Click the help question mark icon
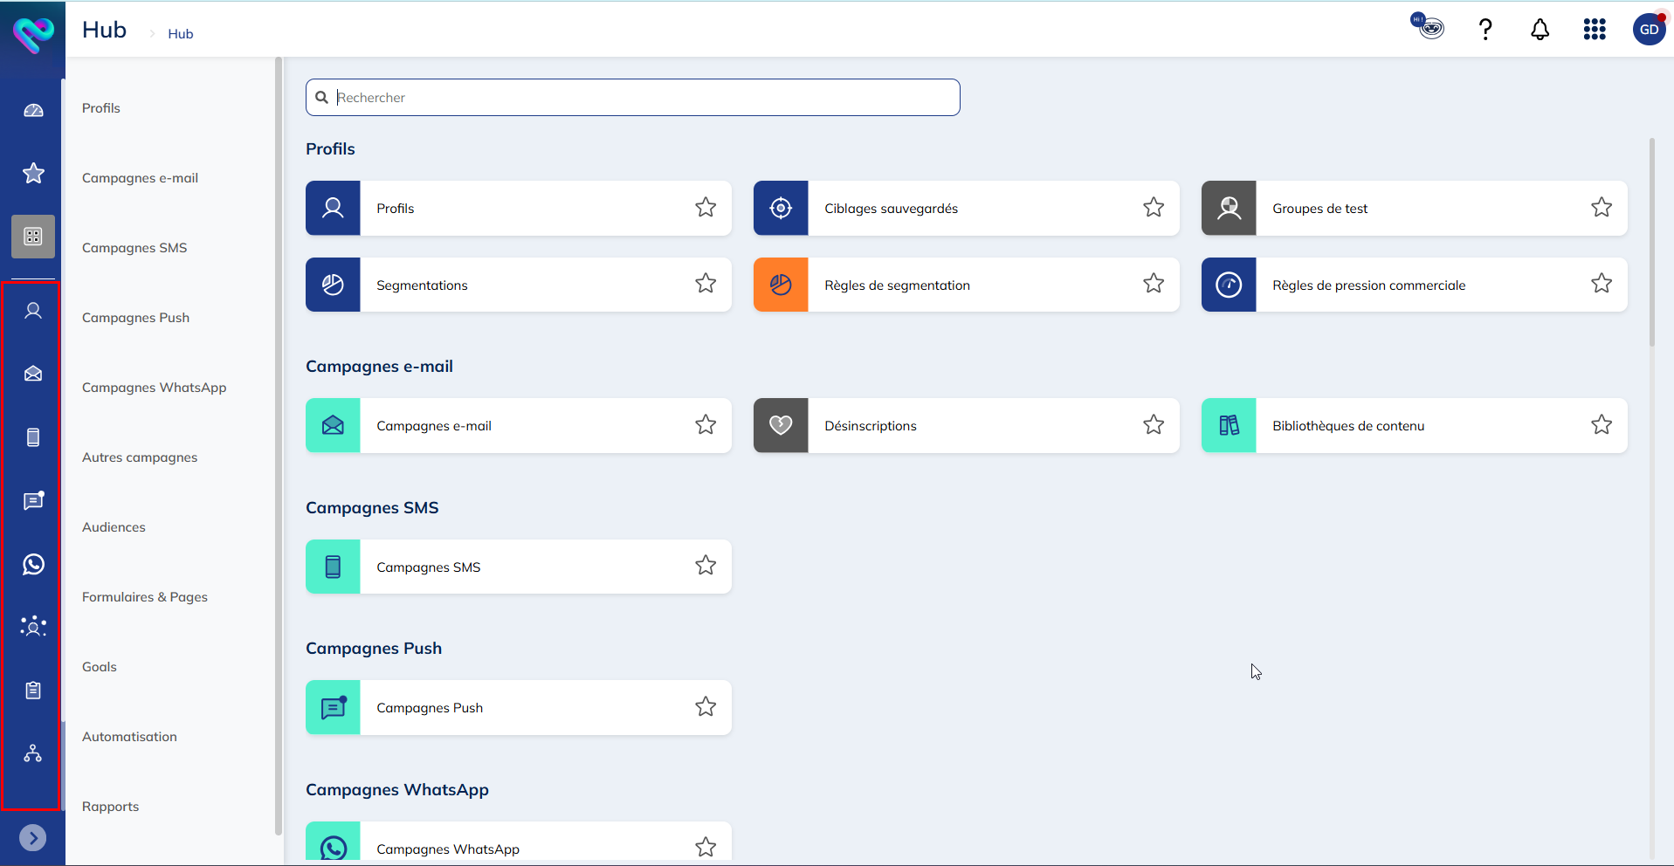The width and height of the screenshot is (1674, 866). coord(1485,30)
